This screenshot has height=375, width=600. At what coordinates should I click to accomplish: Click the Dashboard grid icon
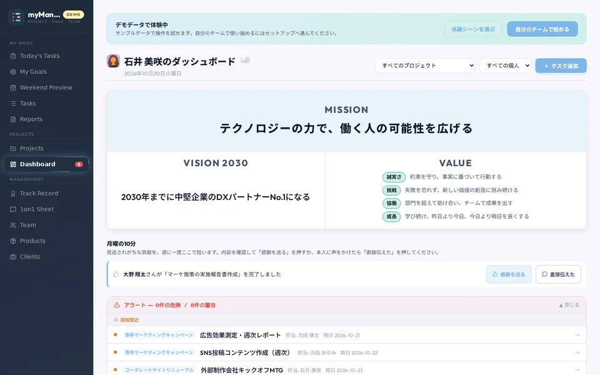pyautogui.click(x=13, y=164)
